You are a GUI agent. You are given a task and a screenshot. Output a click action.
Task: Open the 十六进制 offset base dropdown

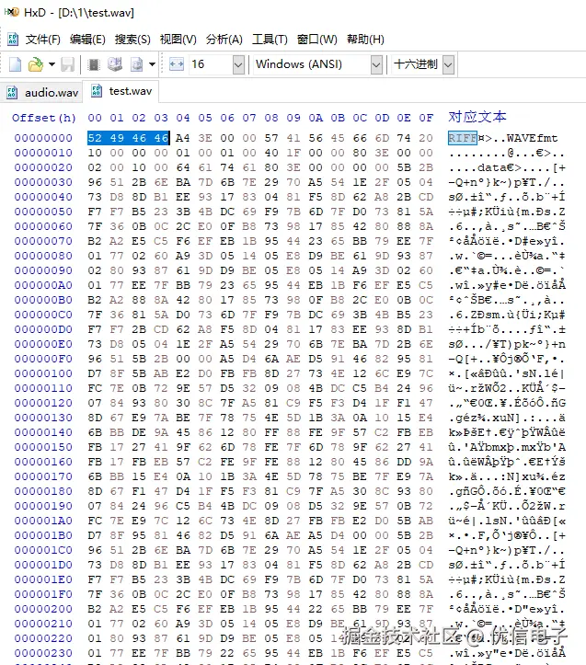[x=448, y=65]
